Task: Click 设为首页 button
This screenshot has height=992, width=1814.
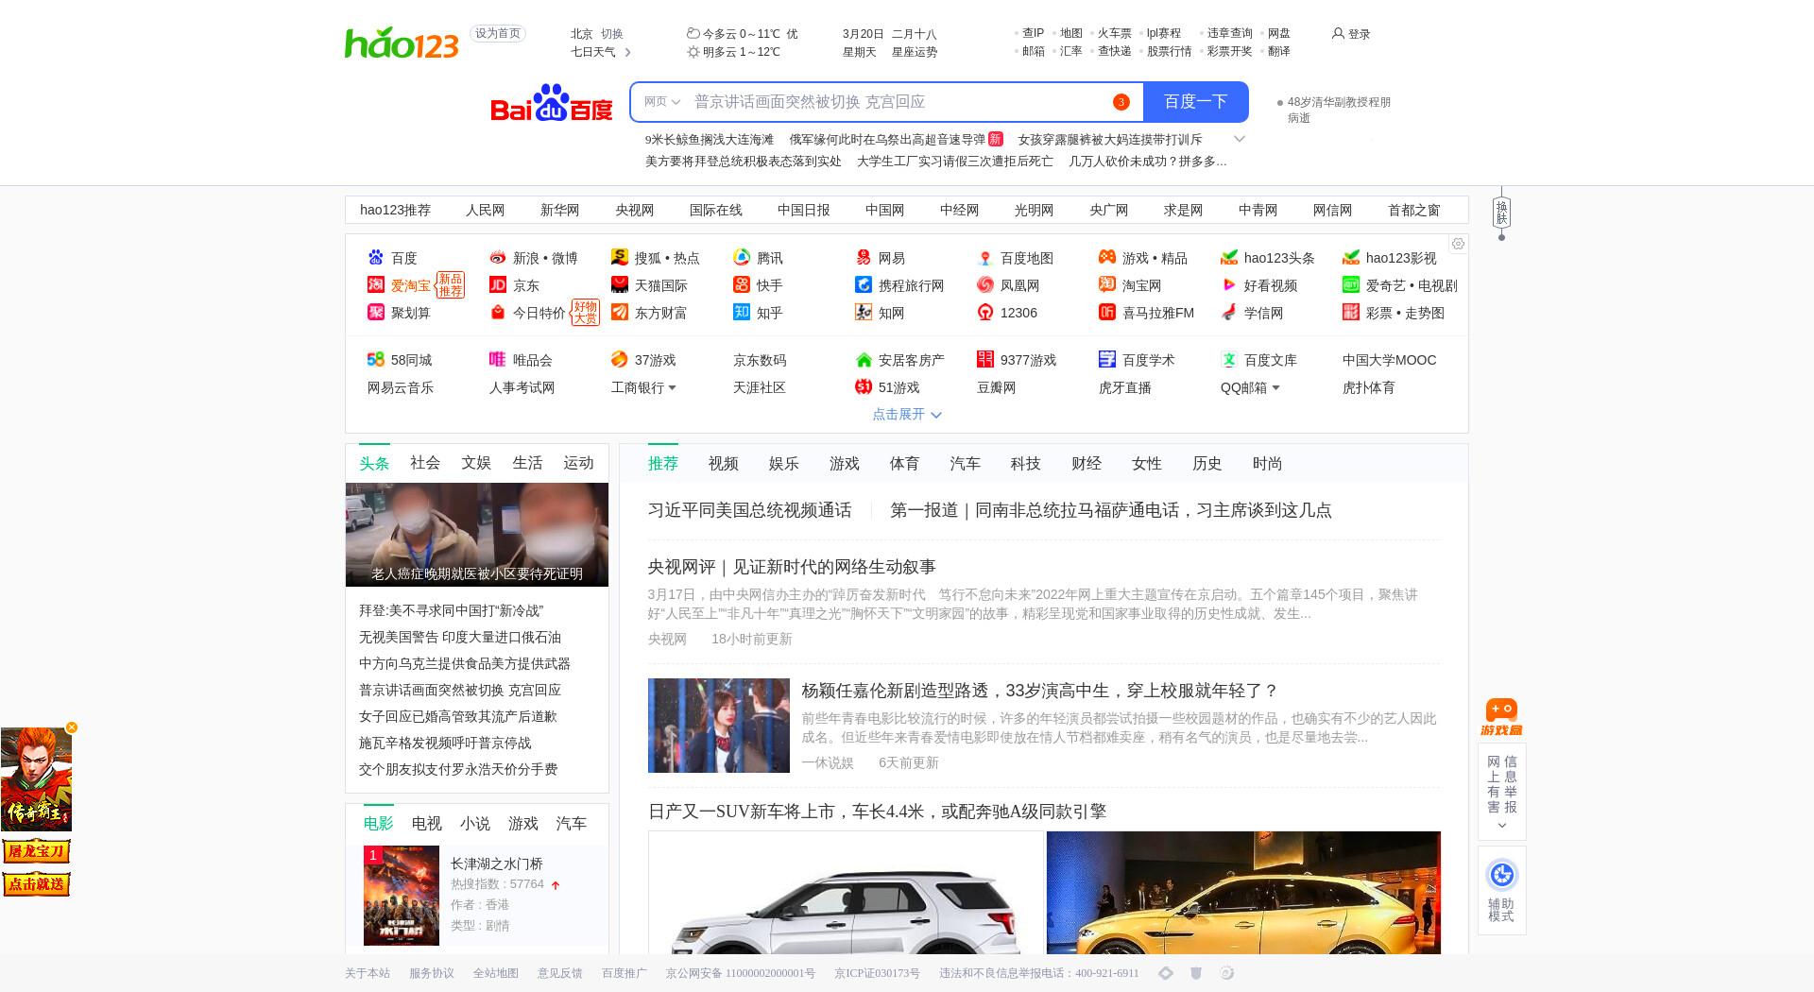Action: pyautogui.click(x=498, y=33)
